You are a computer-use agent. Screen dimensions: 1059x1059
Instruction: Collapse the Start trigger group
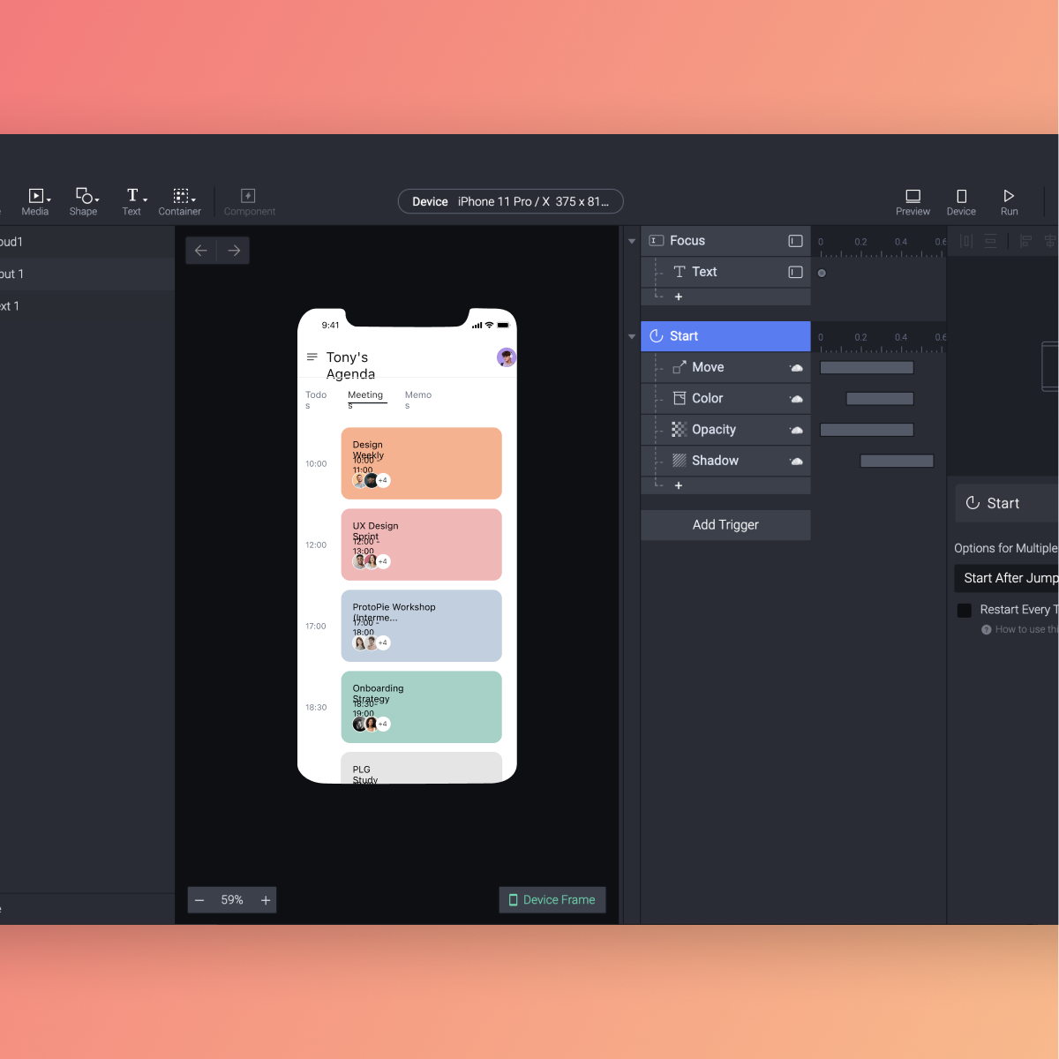click(632, 336)
